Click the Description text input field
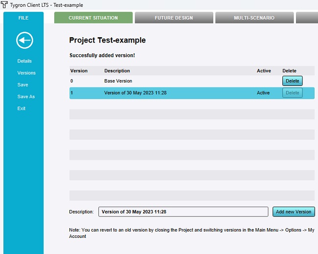Image resolution: width=318 pixels, height=254 pixels. pos(183,212)
